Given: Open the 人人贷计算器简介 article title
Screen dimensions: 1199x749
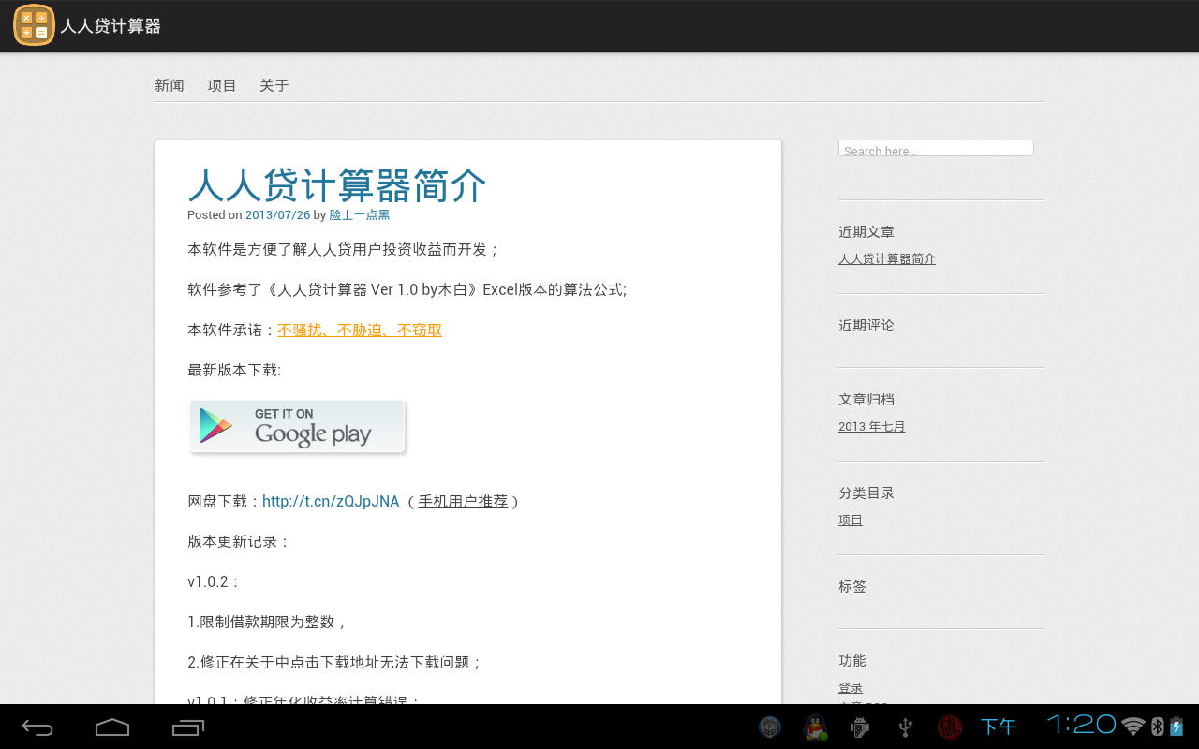Looking at the screenshot, I should pos(337,185).
